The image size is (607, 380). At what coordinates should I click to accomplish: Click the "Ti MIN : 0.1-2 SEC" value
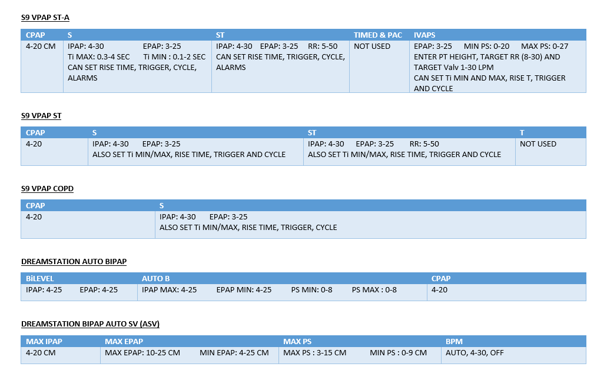tap(174, 57)
